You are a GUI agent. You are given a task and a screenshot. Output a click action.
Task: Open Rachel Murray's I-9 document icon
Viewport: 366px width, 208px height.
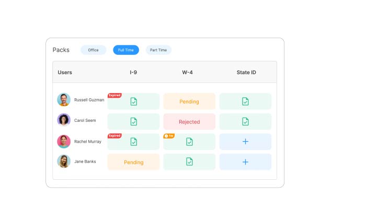pos(133,142)
